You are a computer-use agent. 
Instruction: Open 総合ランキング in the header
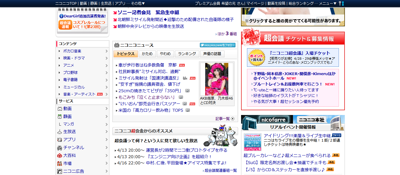[301, 3]
